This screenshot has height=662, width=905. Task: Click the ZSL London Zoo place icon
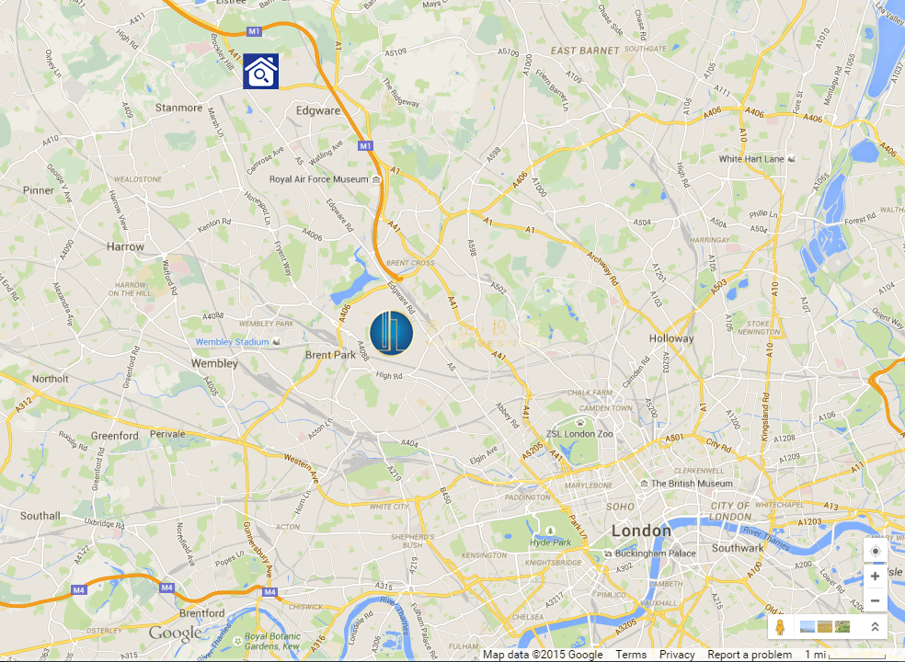(580, 423)
